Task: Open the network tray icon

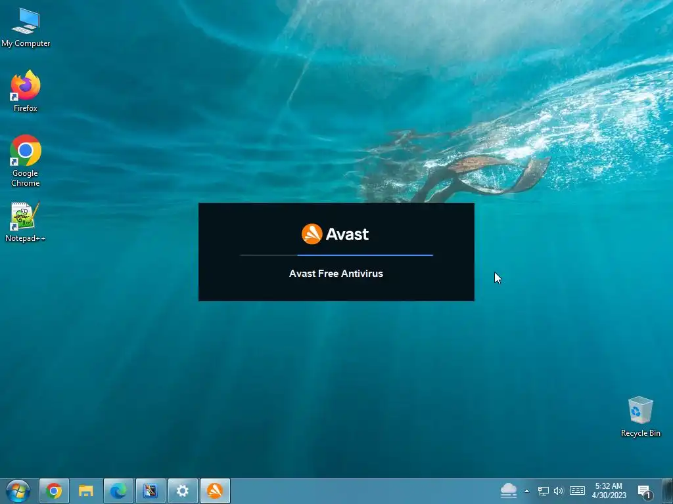Action: coord(544,491)
